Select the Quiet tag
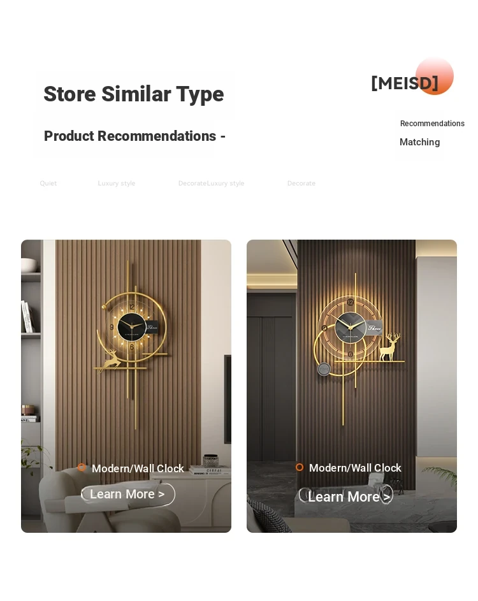The width and height of the screenshot is (478, 601). [x=48, y=183]
